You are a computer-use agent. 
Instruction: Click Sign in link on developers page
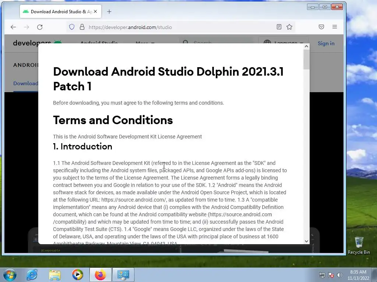click(326, 43)
